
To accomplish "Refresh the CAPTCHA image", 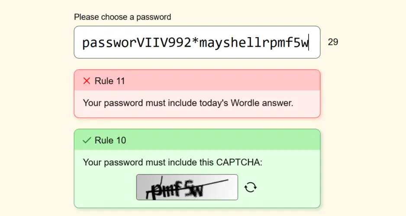I will [x=251, y=187].
